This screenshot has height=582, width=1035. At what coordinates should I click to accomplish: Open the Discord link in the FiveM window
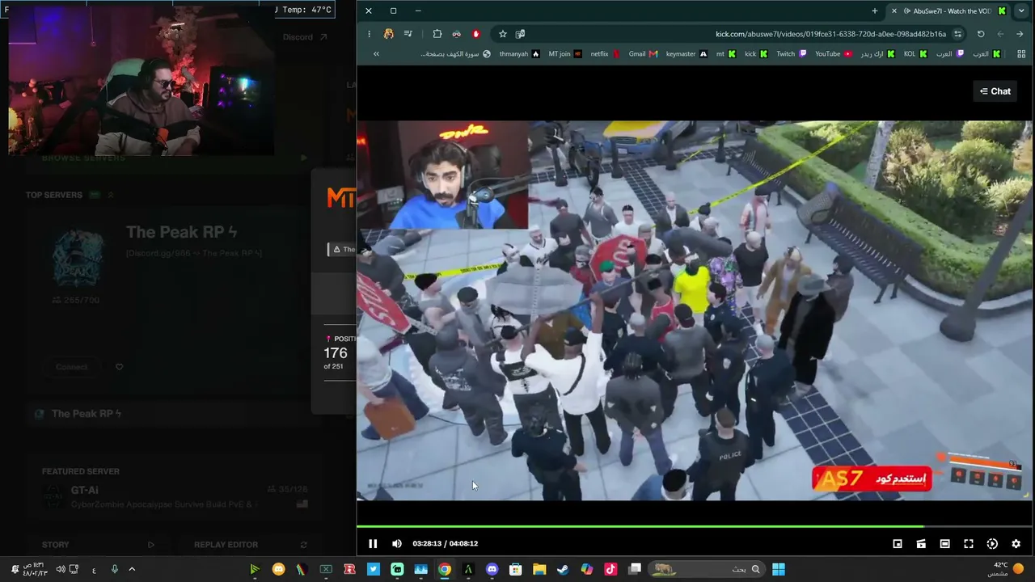(305, 37)
